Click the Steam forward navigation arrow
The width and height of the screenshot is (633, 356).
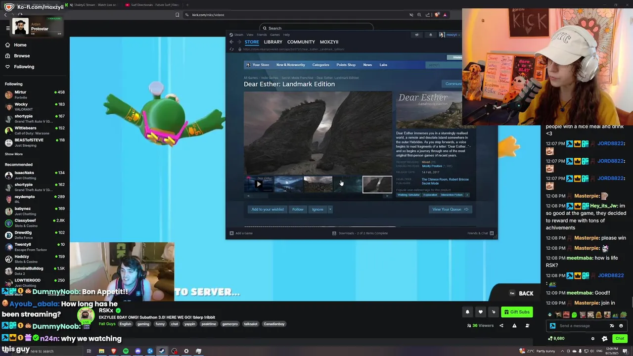tap(239, 42)
